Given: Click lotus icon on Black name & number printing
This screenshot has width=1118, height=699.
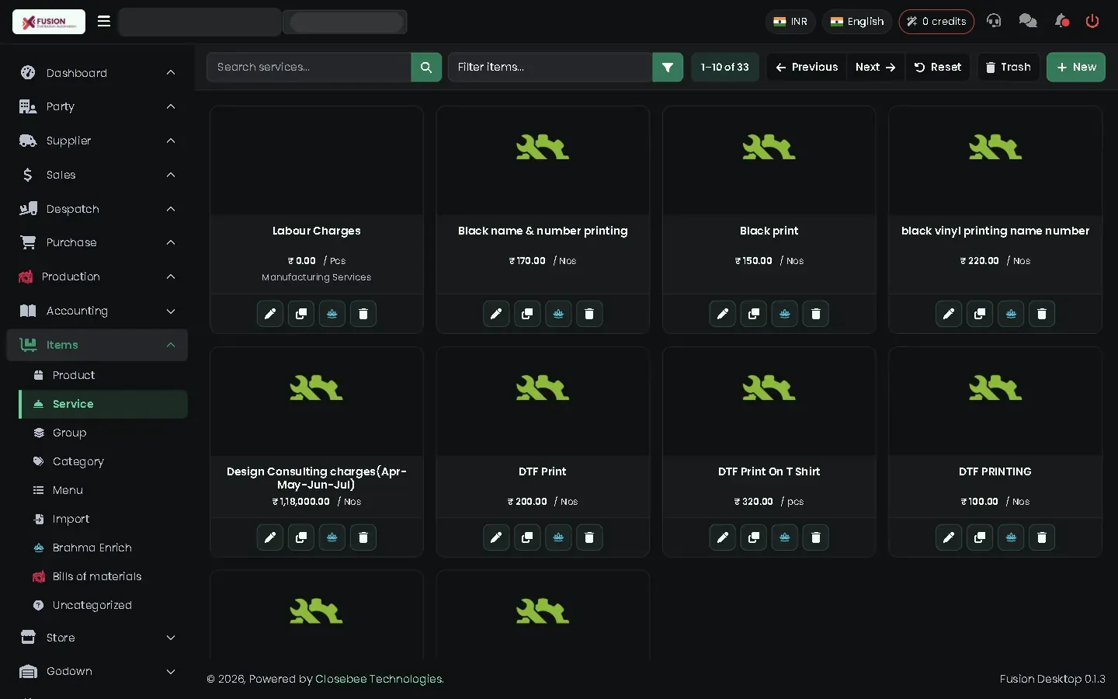Looking at the screenshot, I should click(x=558, y=314).
